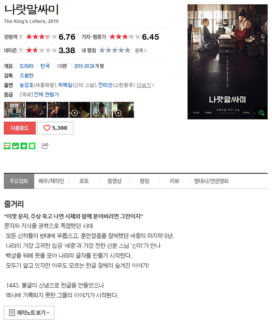Viewport: 272px width, 324px height.
Task: Click the red 다운로드 button
Action: click(x=20, y=128)
